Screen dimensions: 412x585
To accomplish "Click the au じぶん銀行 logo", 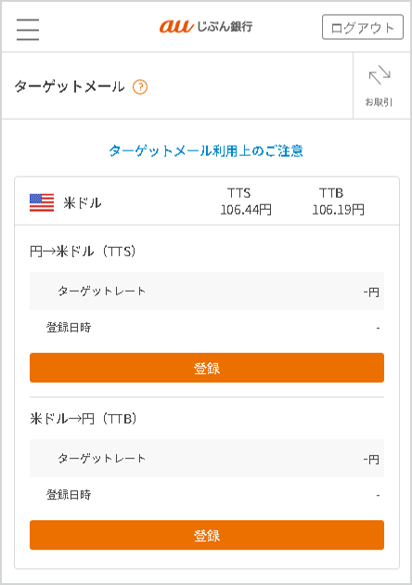I will [x=206, y=27].
